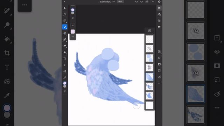Select the Transform tool

[65, 14]
